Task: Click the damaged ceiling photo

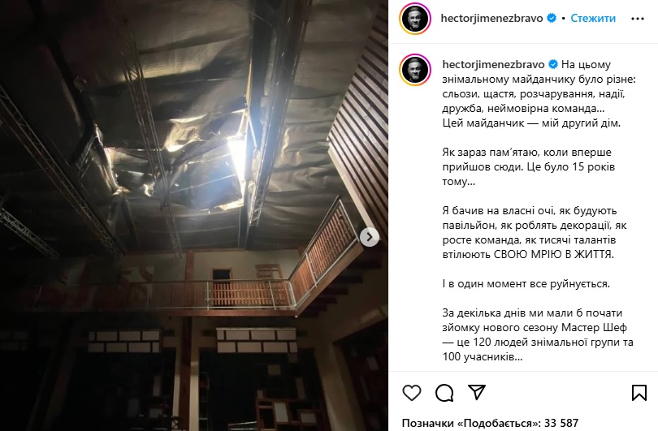Action: (x=194, y=216)
